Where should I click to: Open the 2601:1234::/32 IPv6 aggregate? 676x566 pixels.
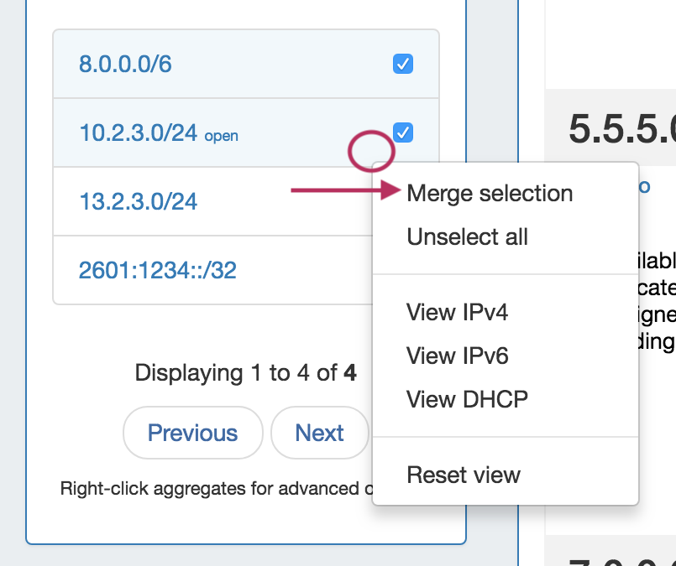click(157, 270)
